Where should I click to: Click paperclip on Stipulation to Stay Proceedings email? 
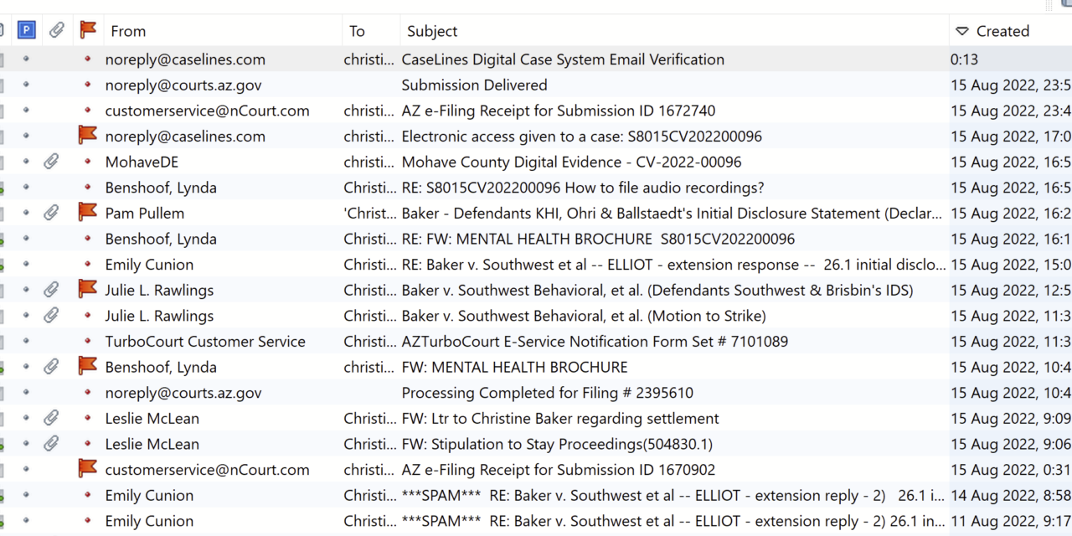(x=52, y=444)
